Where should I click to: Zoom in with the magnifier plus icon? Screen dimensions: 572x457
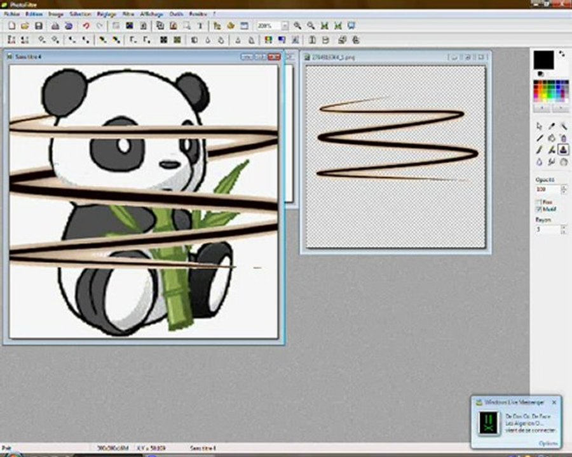click(297, 26)
